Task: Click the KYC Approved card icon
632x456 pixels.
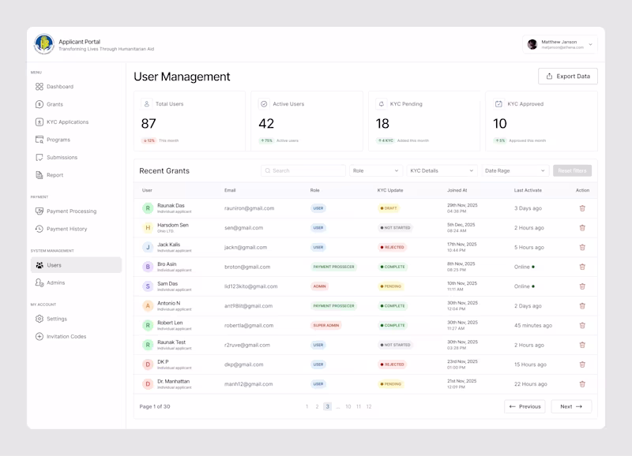Action: click(498, 104)
